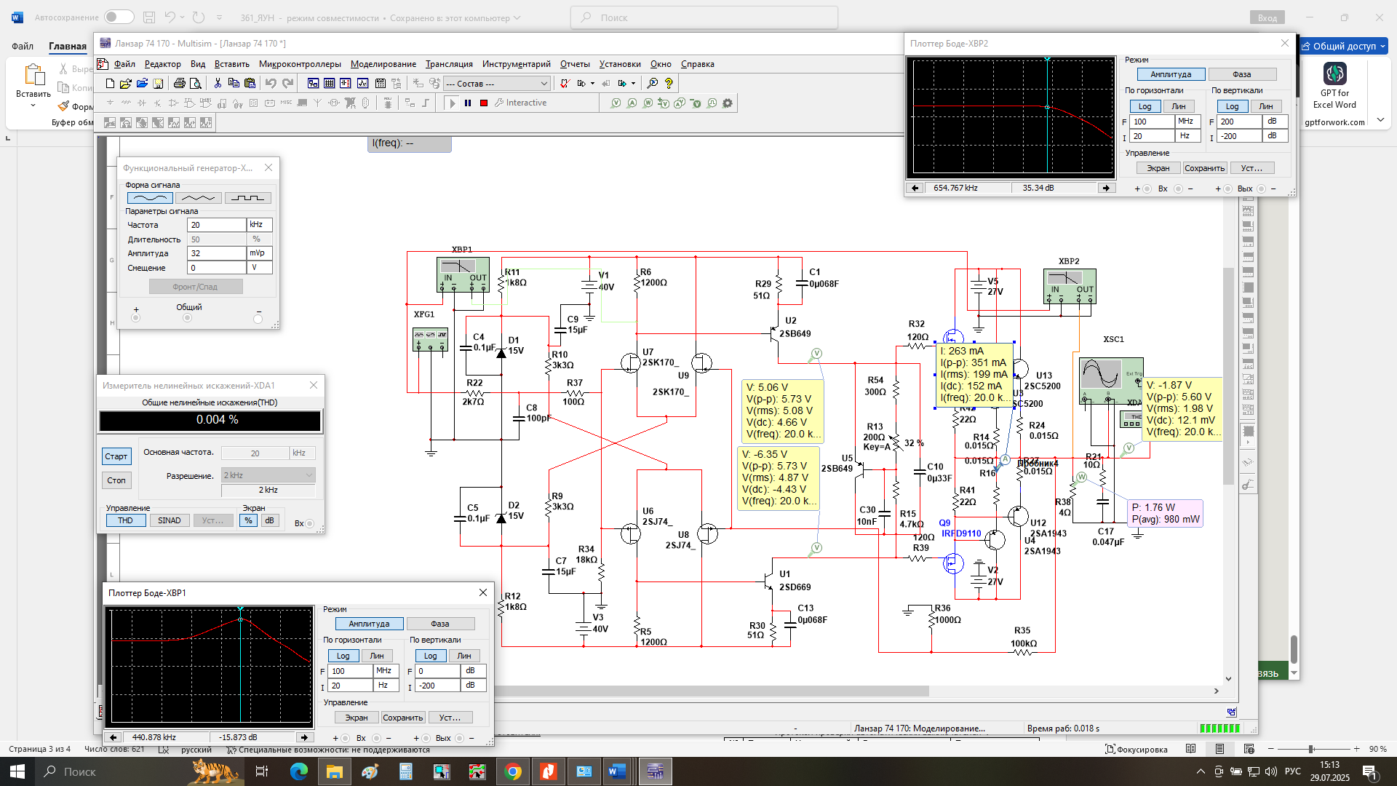Copy selection using Multisim copy icon
Viewport: 1397px width, 786px height.
point(234,84)
